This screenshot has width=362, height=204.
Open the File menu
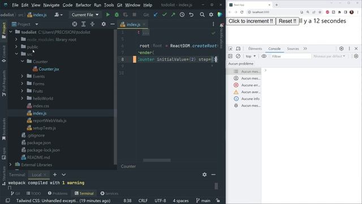[x=15, y=5]
